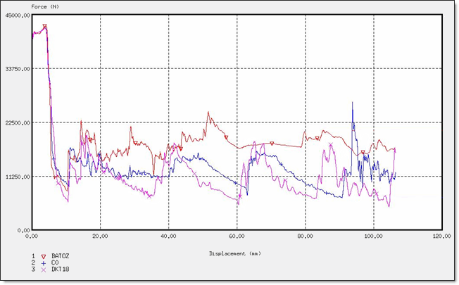459x285 pixels.
Task: Click the 120.00 x-axis tick label
Action: [x=441, y=236]
